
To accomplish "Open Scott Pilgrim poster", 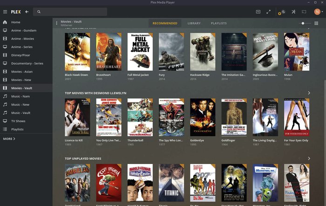I will [109, 183].
